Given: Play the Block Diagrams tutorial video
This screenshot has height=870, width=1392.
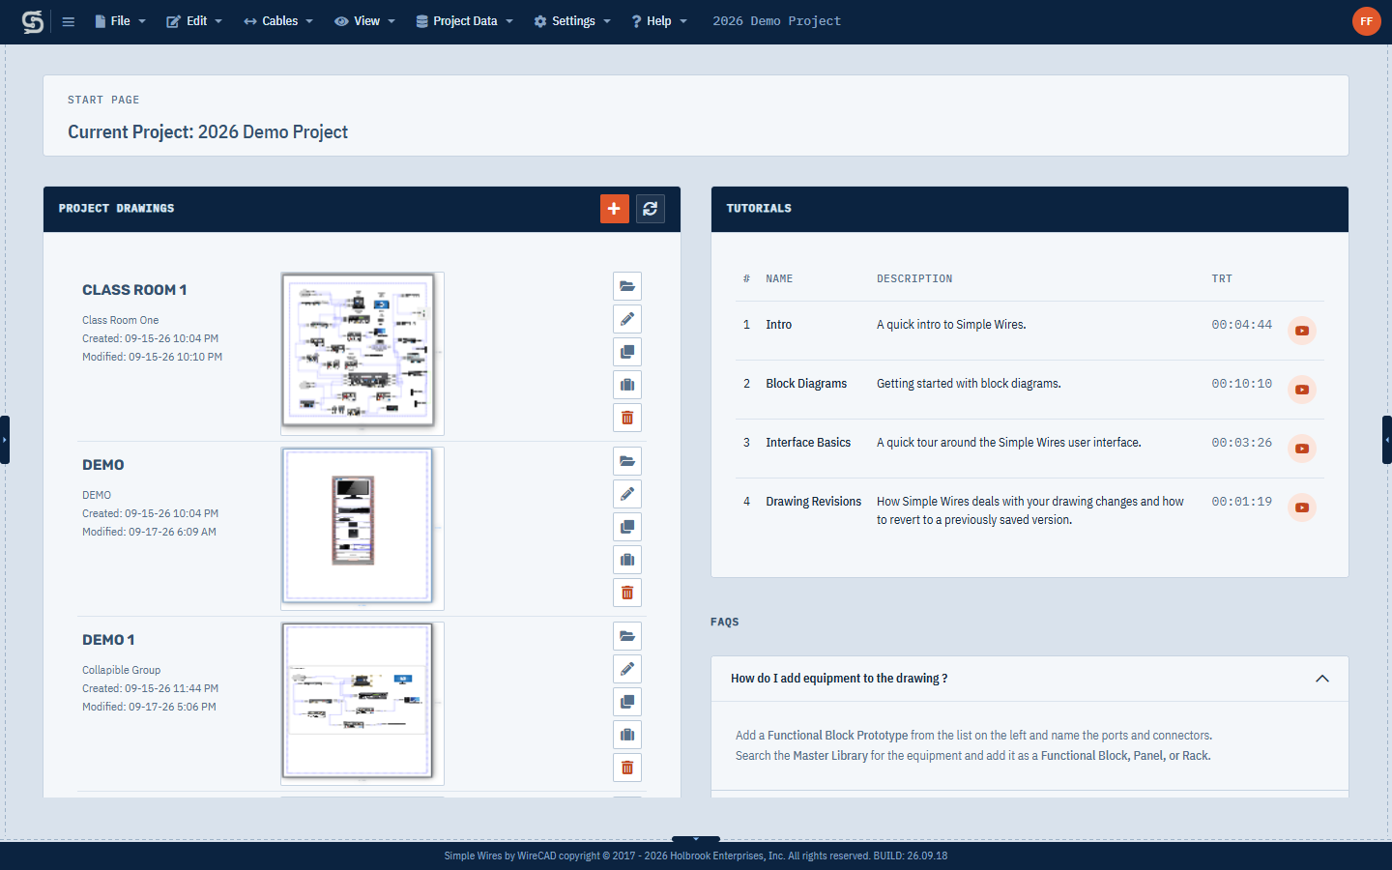Looking at the screenshot, I should coord(1302,390).
